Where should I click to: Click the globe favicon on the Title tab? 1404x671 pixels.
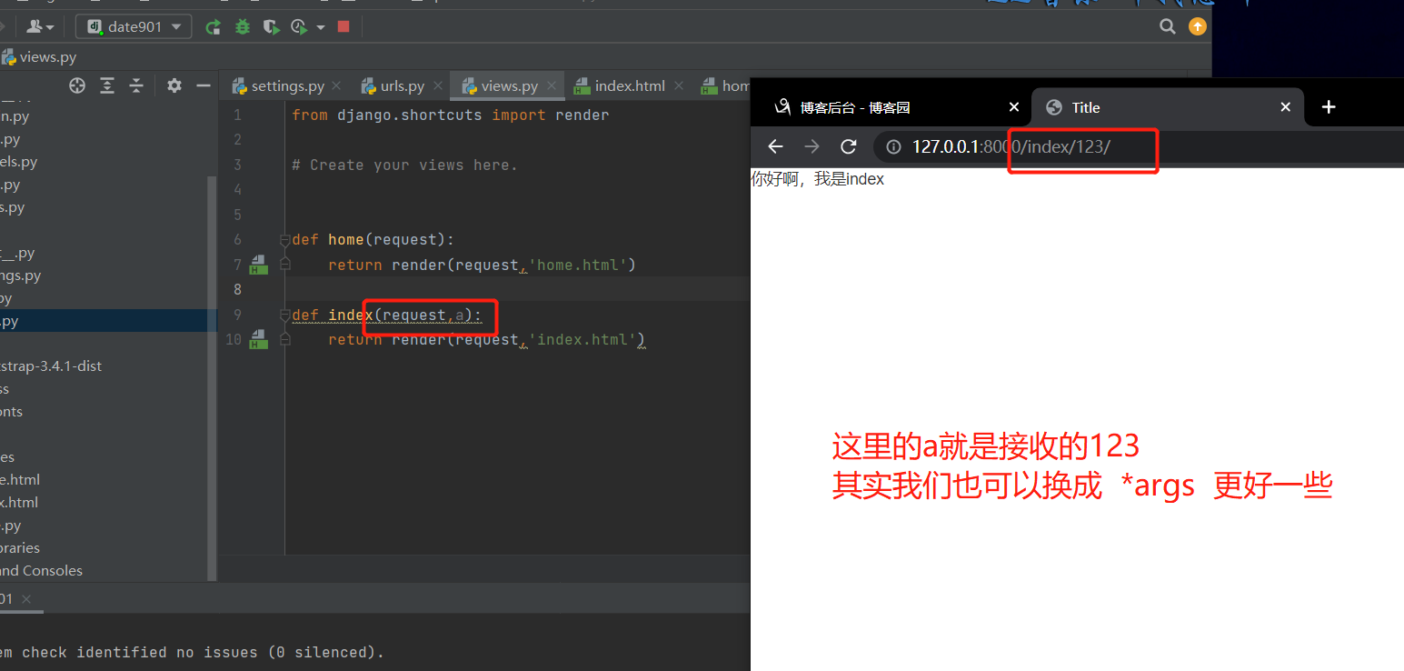1054,107
